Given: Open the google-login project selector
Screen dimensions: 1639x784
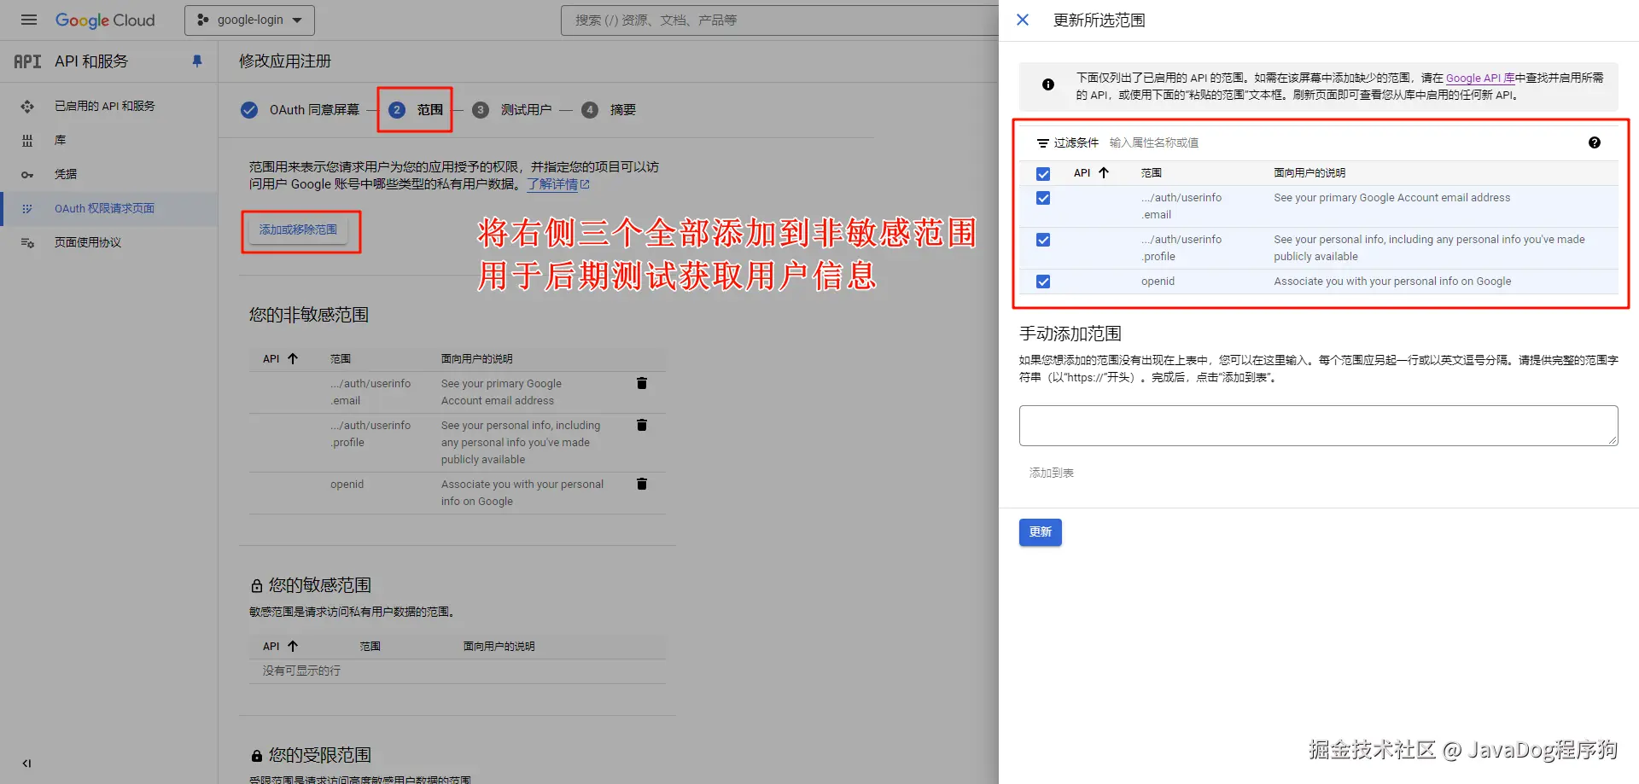Looking at the screenshot, I should point(249,20).
